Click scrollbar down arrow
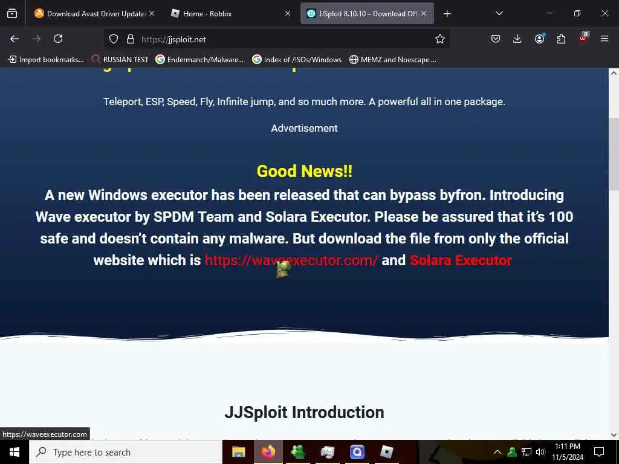 click(614, 435)
